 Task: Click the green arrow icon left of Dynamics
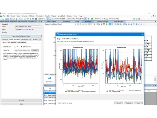[92, 19]
